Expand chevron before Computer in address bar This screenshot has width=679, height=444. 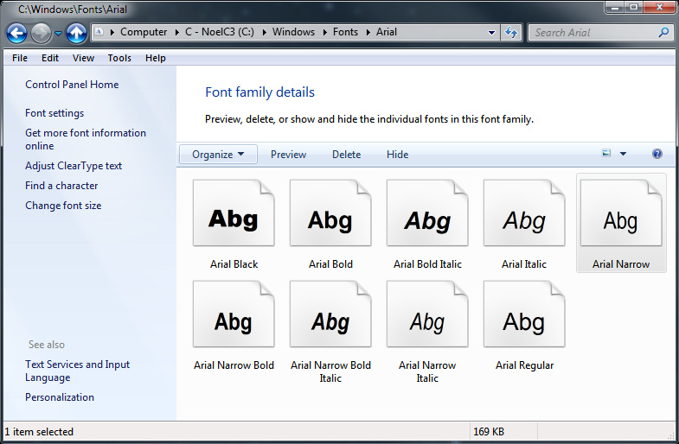point(112,33)
